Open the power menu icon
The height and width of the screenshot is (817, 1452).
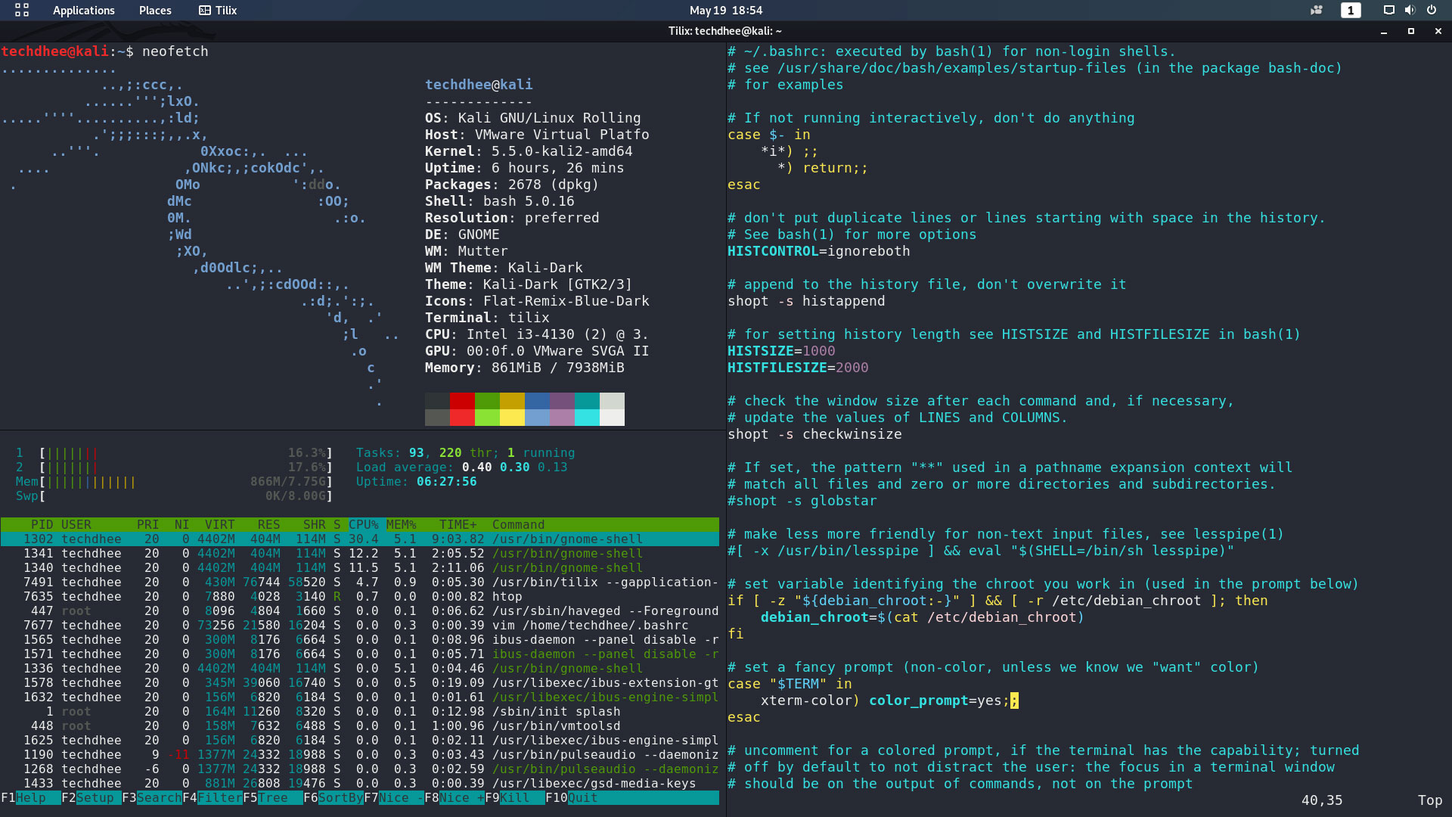pyautogui.click(x=1431, y=11)
